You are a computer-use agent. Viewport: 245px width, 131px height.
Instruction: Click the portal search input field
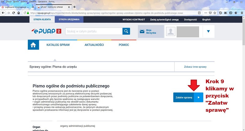(x=93, y=32)
